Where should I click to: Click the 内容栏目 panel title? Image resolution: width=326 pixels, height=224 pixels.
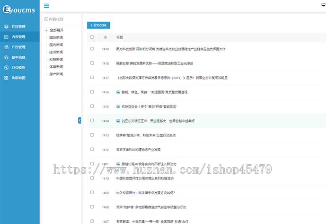click(x=56, y=19)
